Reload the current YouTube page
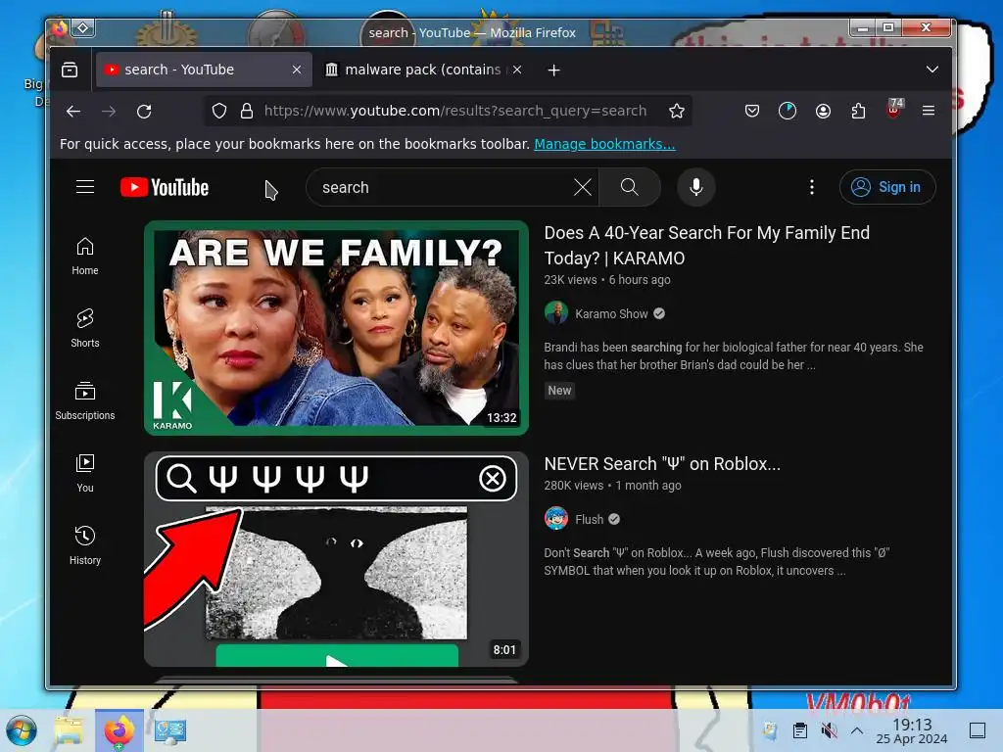The image size is (1003, 752). point(144,112)
